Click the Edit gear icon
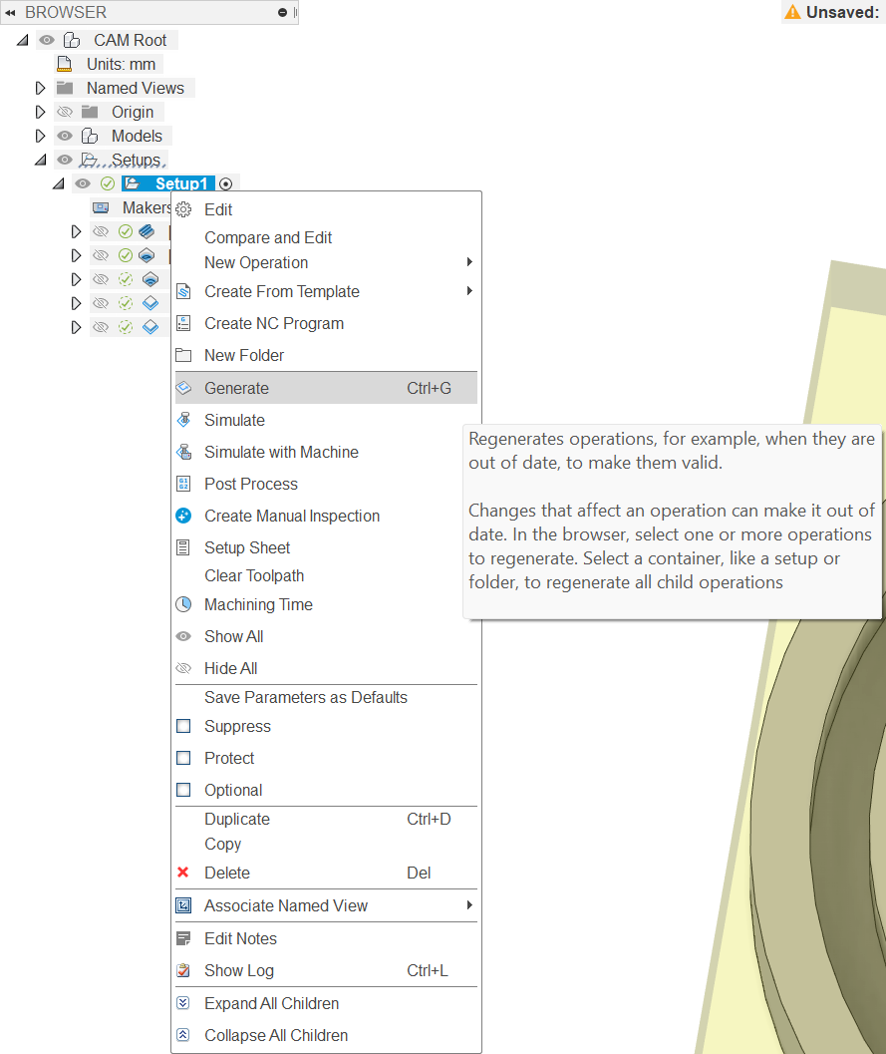This screenshot has height=1054, width=886. [183, 209]
